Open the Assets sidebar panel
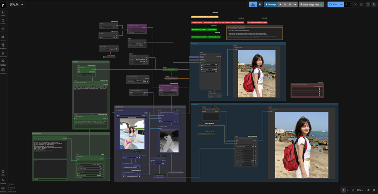This screenshot has width=378, height=194. [x=3, y=13]
